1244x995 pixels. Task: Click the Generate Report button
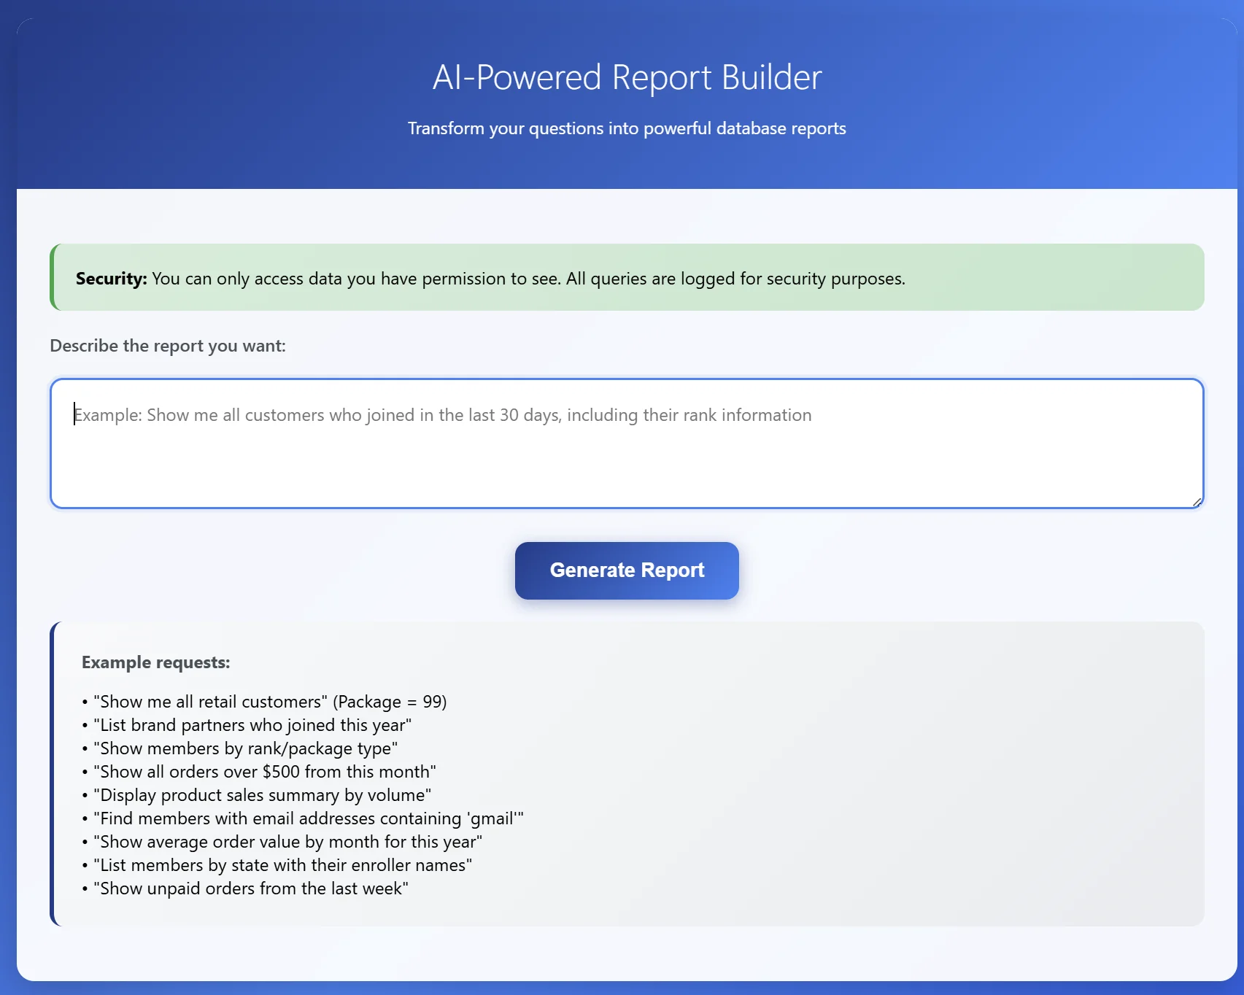pyautogui.click(x=626, y=570)
